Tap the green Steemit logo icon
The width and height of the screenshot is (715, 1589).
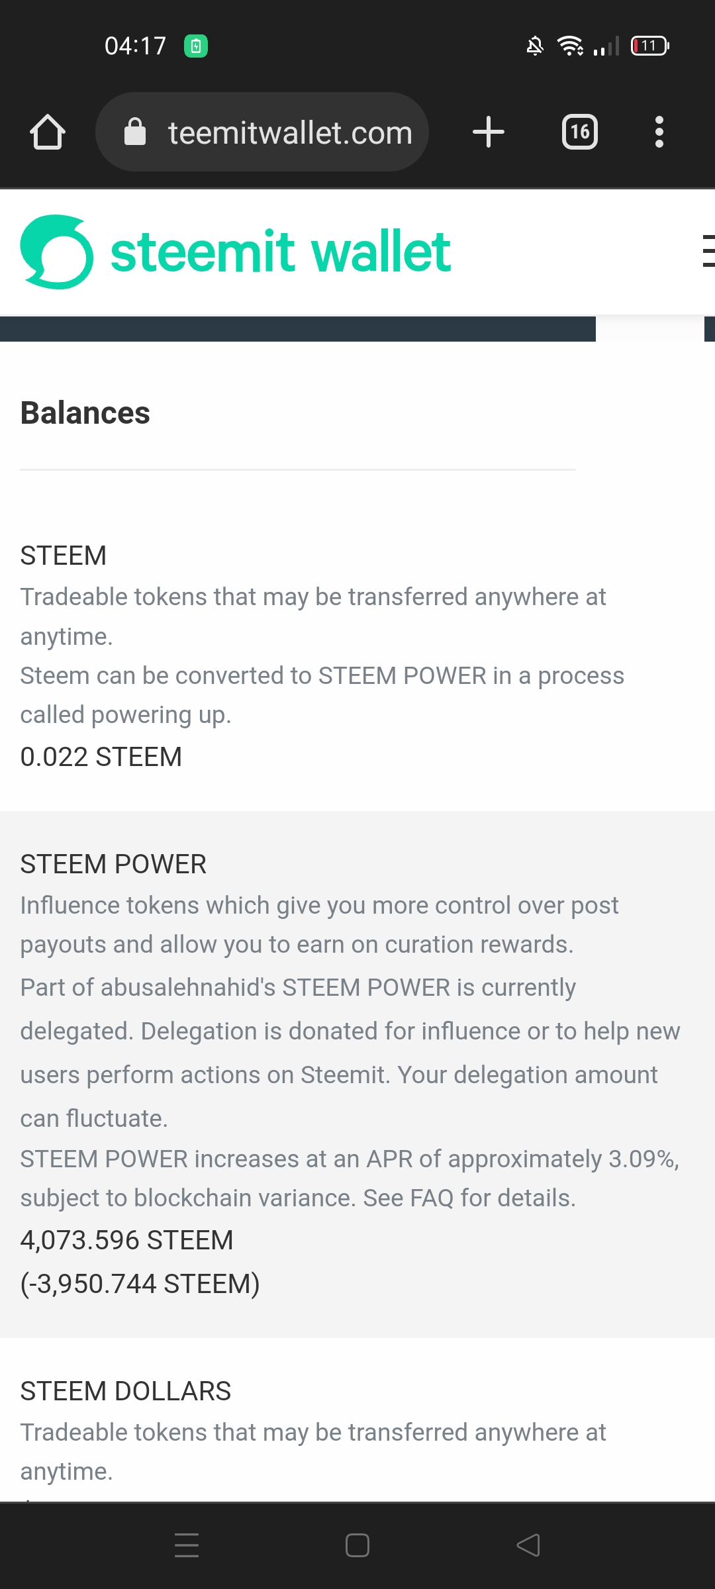coord(57,252)
